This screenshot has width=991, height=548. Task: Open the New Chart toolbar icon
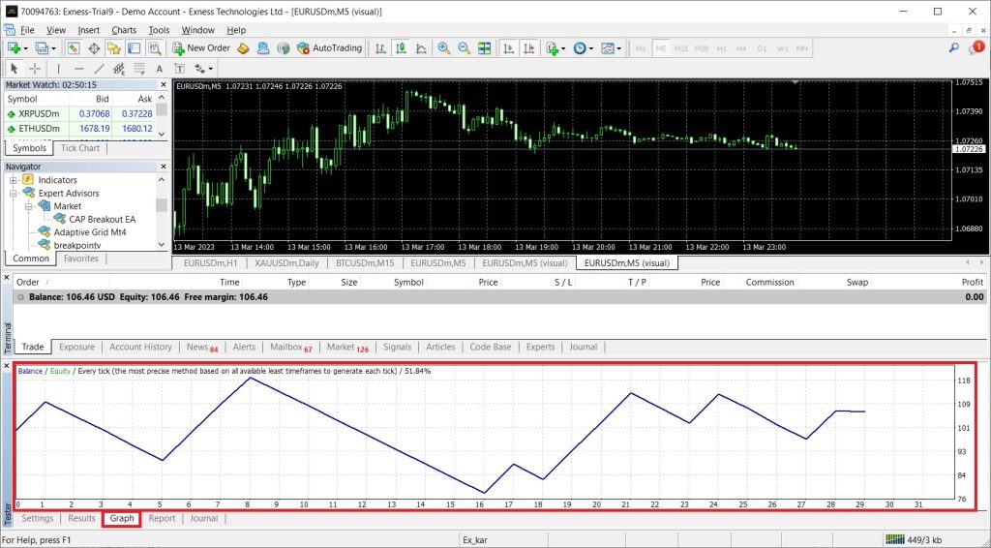14,48
